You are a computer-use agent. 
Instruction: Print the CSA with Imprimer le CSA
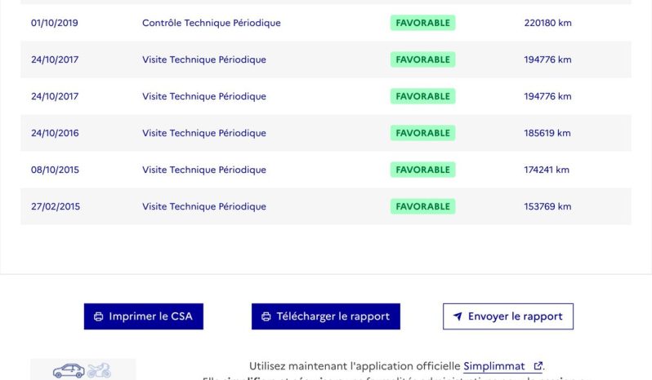(x=144, y=316)
